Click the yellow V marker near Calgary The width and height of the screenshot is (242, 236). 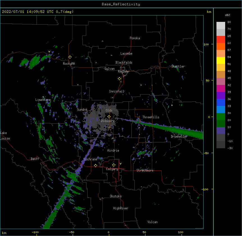tap(120, 164)
